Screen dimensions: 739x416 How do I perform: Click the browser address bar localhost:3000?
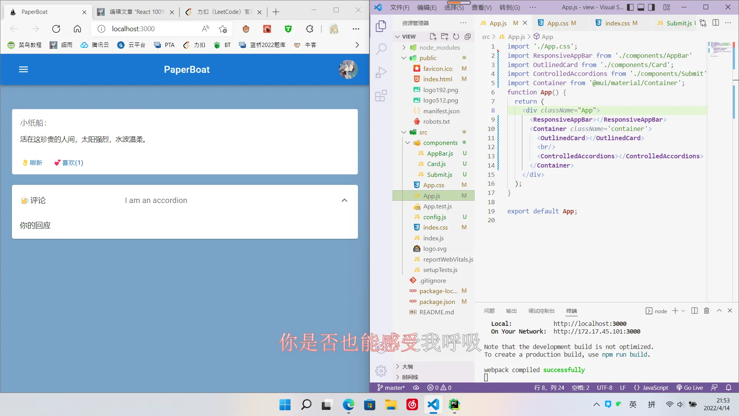(x=133, y=29)
